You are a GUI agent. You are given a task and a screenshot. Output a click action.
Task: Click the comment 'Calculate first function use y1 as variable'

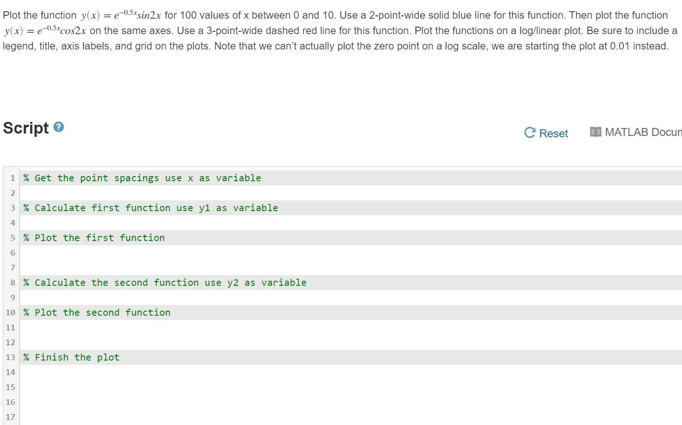tap(151, 207)
